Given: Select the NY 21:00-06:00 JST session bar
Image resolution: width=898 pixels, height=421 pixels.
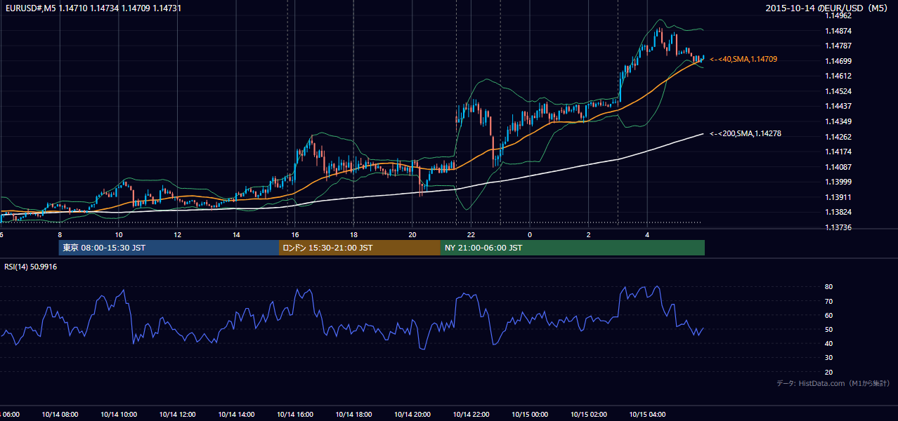Looking at the screenshot, I should pos(573,248).
